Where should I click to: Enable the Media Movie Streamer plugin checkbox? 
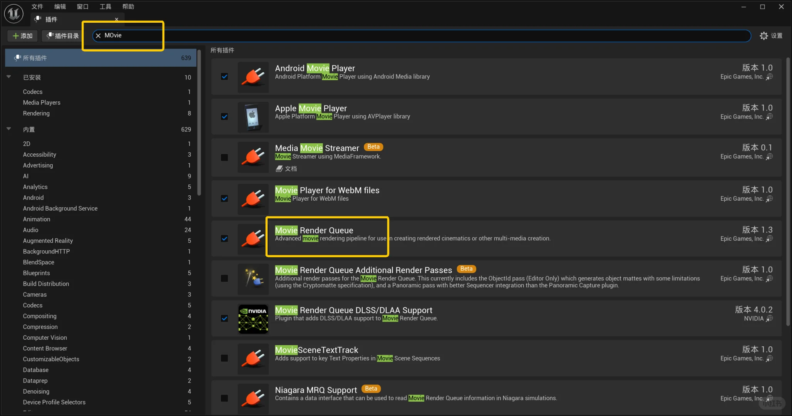coord(224,158)
